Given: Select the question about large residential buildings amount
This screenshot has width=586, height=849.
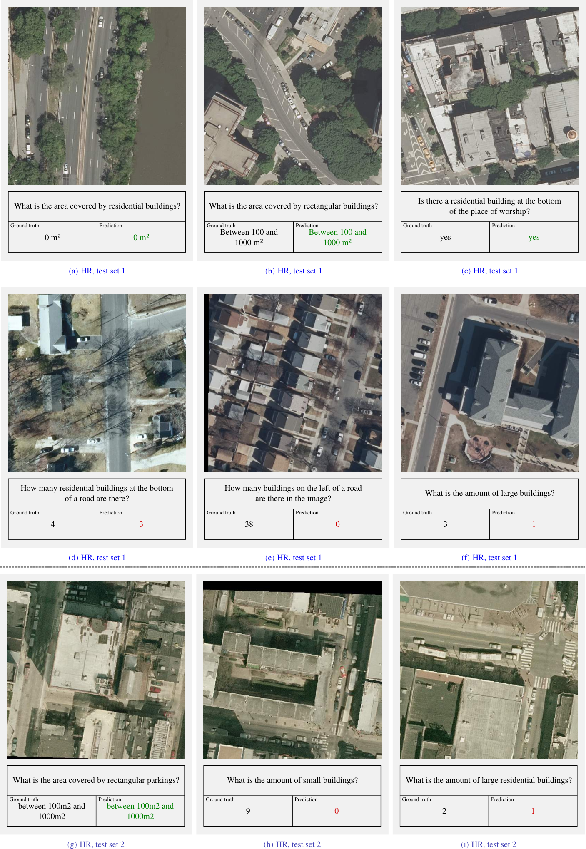Looking at the screenshot, I should point(489,780).
